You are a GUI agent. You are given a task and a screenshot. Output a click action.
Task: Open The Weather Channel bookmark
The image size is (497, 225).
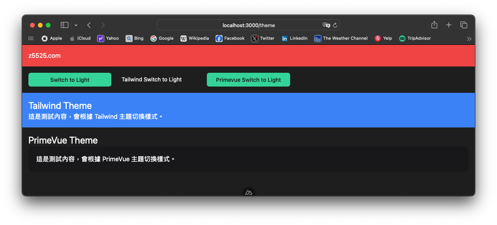point(341,38)
